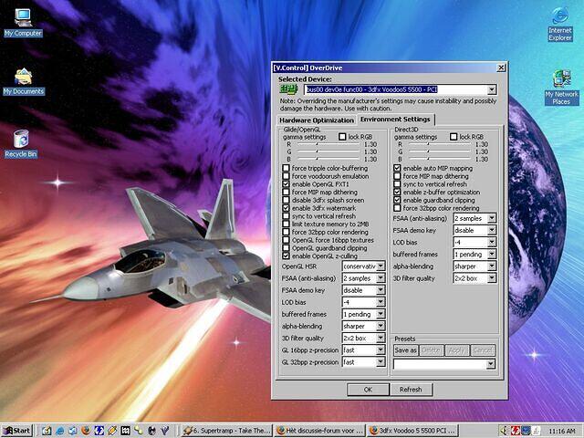The height and width of the screenshot is (438, 584).
Task: Enable OpenGL force 16bpp textures
Action: pyautogui.click(x=286, y=240)
